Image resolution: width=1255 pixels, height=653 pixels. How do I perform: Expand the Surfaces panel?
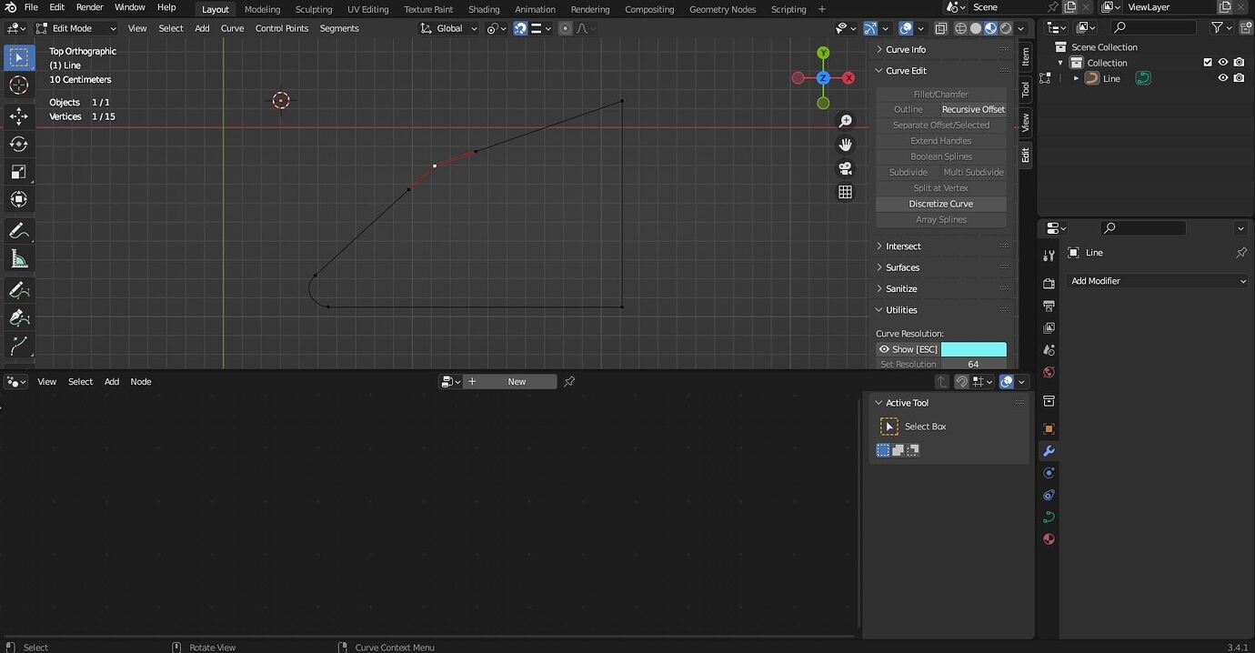point(902,267)
